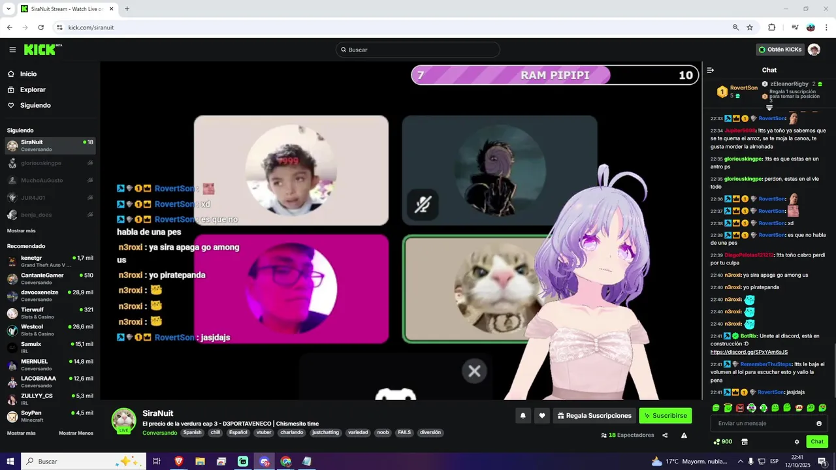
Task: Click the 900 channel points balance
Action: [x=722, y=442]
